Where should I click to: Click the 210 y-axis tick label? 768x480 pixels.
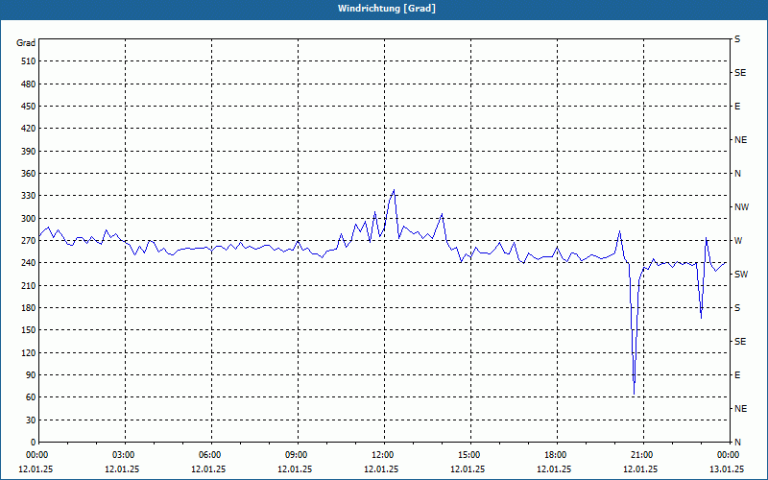(x=29, y=285)
